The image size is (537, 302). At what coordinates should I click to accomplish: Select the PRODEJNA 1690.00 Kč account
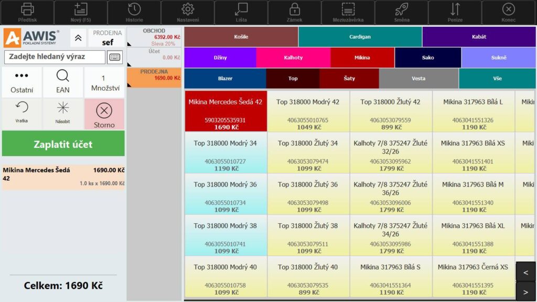154,78
